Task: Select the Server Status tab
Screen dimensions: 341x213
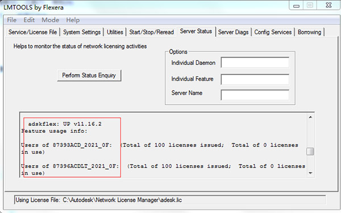Action: click(196, 31)
